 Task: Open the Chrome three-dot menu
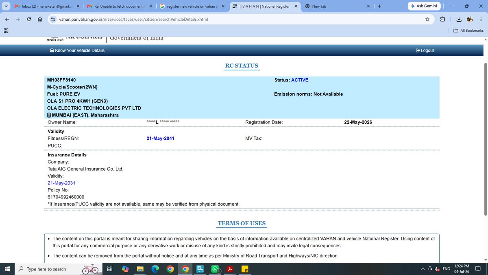click(481, 19)
